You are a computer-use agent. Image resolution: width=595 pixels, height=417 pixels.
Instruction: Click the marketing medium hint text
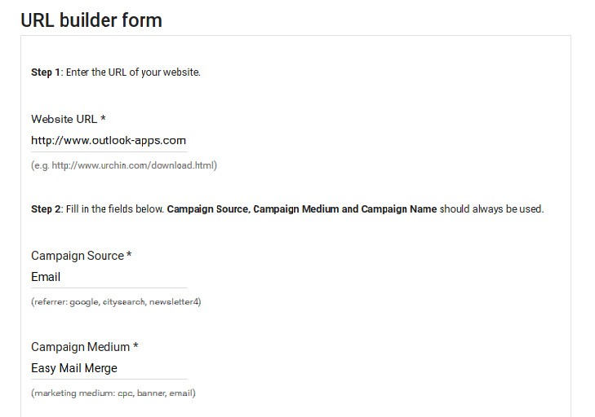[113, 393]
